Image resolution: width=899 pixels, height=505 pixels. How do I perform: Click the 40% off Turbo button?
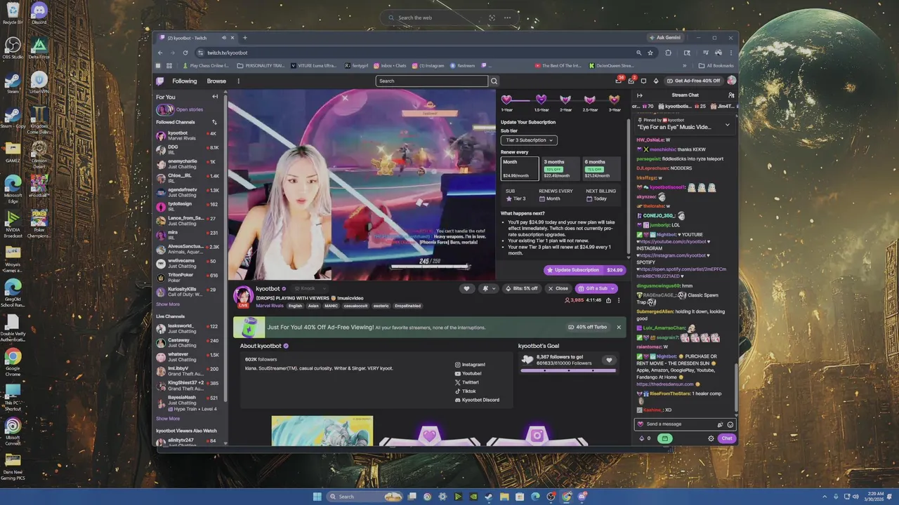[587, 327]
